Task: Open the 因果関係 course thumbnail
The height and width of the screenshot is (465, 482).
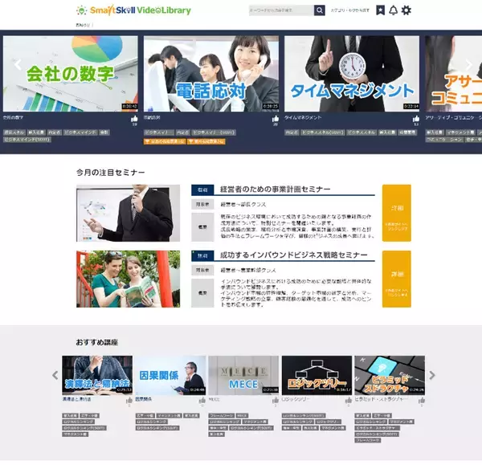Action: [x=170, y=375]
